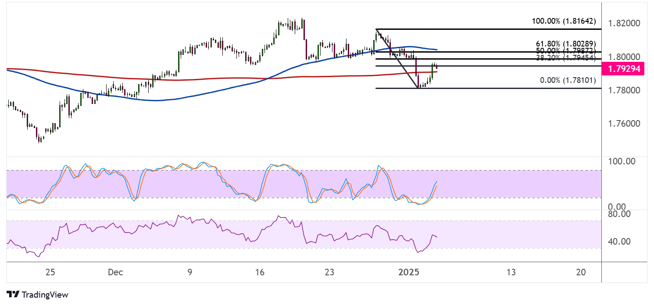Click the 100.00 stochastic scale label
The width and height of the screenshot is (654, 306).
[x=621, y=161]
